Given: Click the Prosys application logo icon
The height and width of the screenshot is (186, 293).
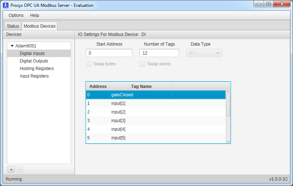Looking at the screenshot, I should click(x=6, y=5).
